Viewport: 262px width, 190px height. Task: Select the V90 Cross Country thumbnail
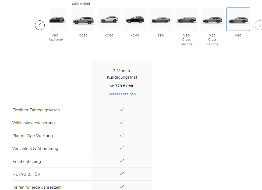coord(187,19)
